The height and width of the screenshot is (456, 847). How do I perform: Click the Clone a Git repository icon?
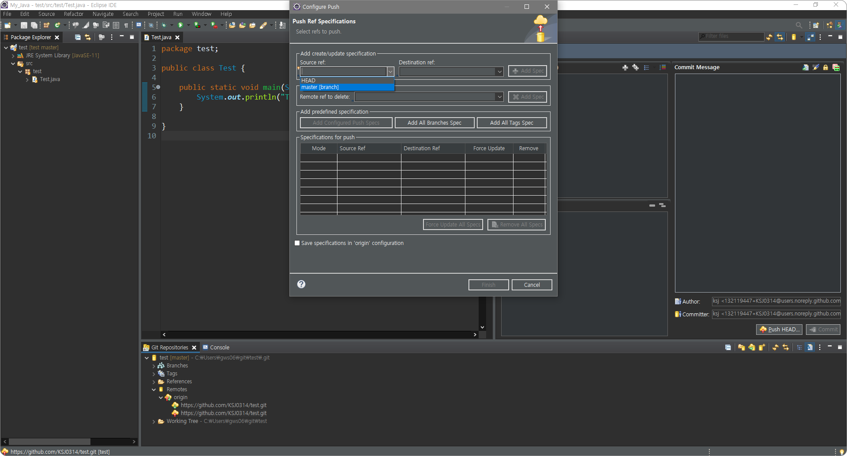[x=751, y=348]
